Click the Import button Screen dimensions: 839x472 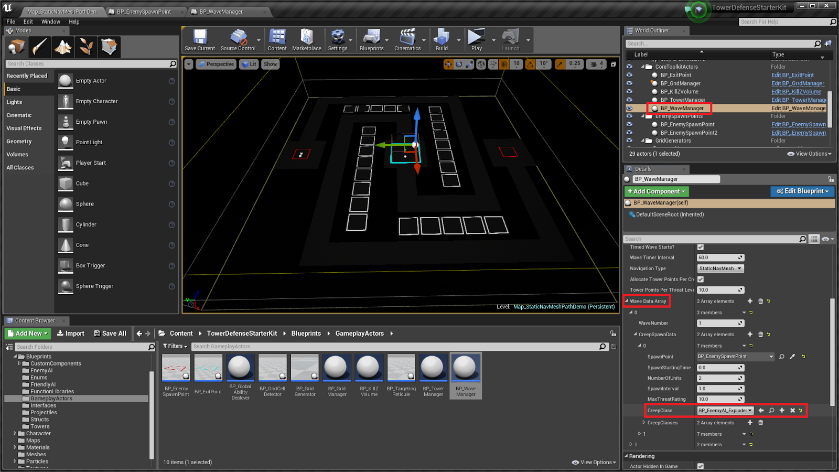click(x=71, y=334)
